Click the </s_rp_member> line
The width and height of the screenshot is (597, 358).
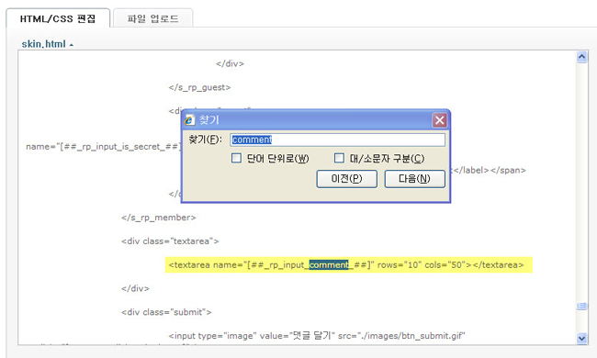(158, 218)
